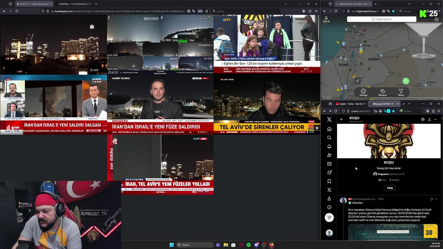
Task: Click LOG IN on Flightradar24
Action: pyautogui.click(x=326, y=19)
